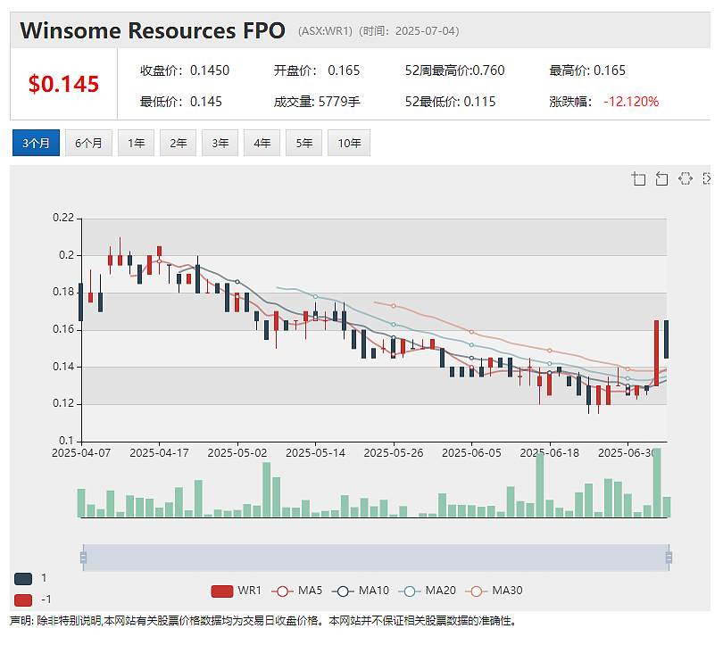Click the 2025-05-26 axis date label
723x645 pixels.
tap(394, 453)
